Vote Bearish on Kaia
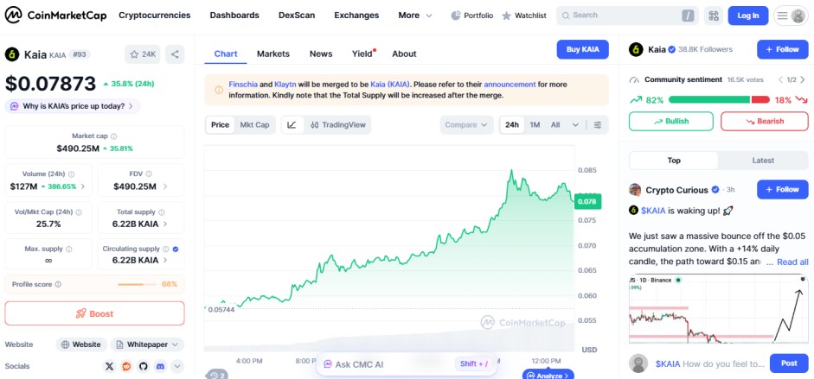This screenshot has width=814, height=379. (764, 121)
